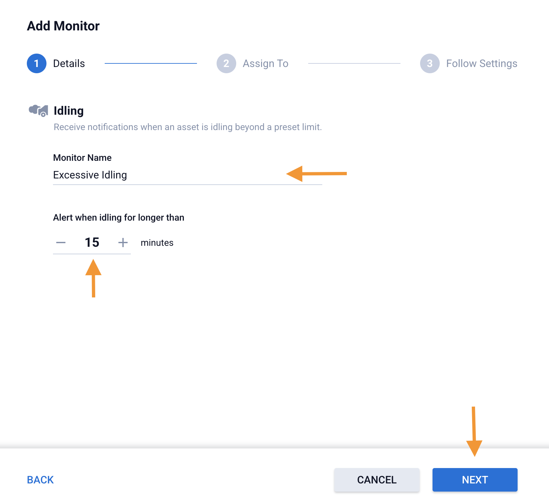Go back using the BACK link
The height and width of the screenshot is (504, 549).
click(x=40, y=480)
